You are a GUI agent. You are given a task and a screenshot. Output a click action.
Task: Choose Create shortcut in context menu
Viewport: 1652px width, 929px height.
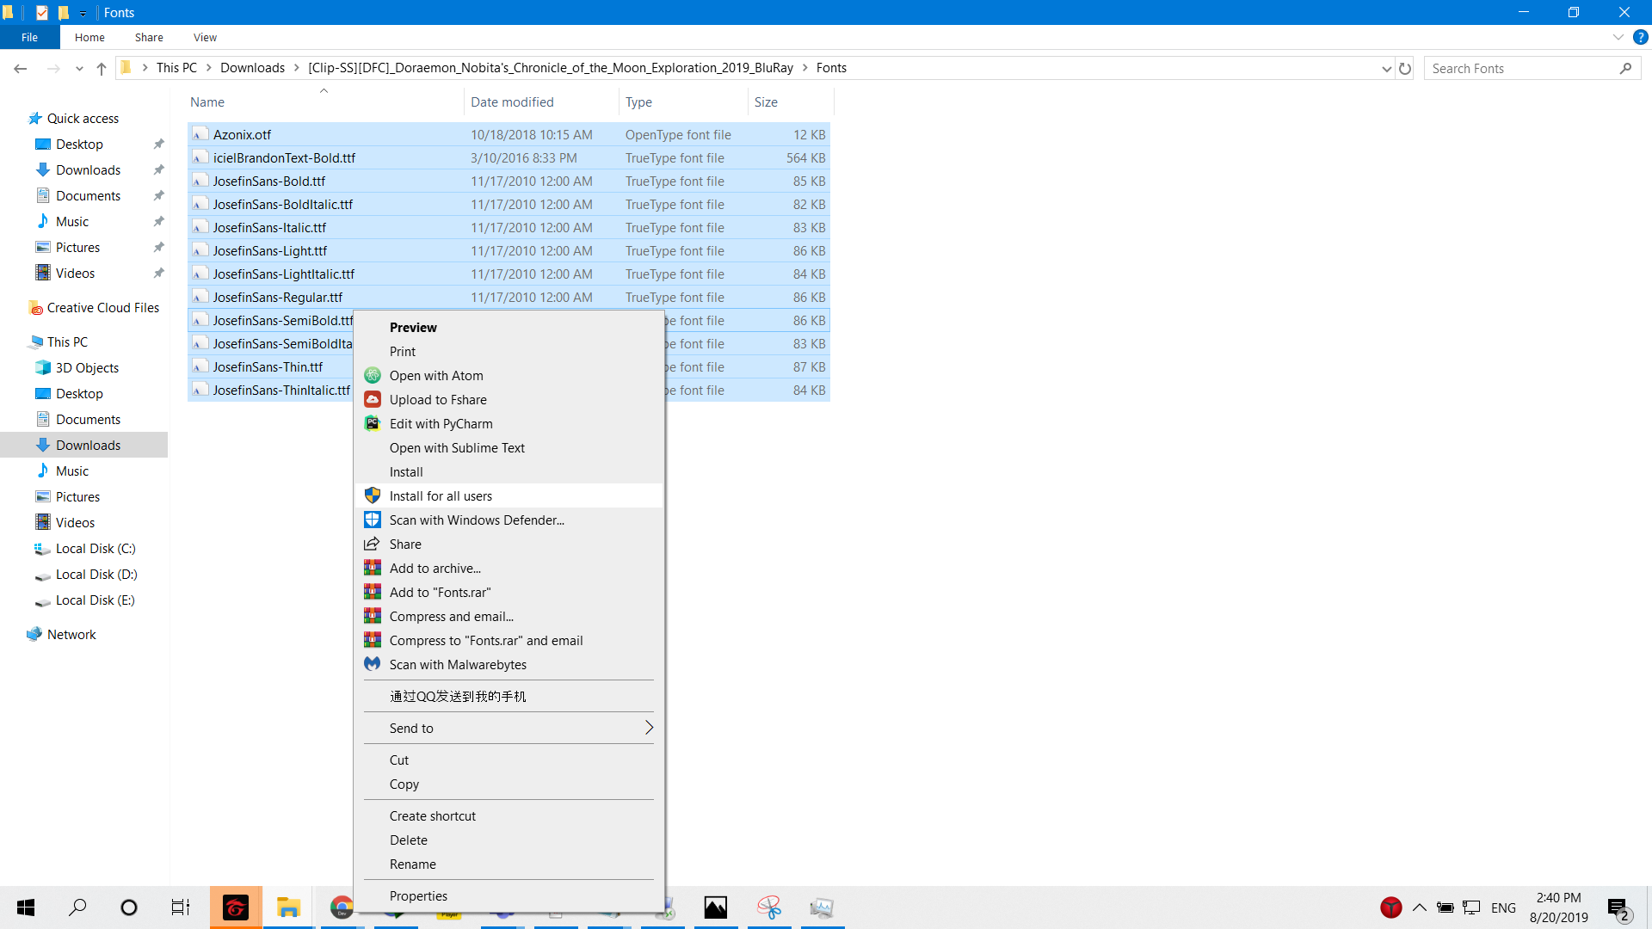click(x=509, y=816)
